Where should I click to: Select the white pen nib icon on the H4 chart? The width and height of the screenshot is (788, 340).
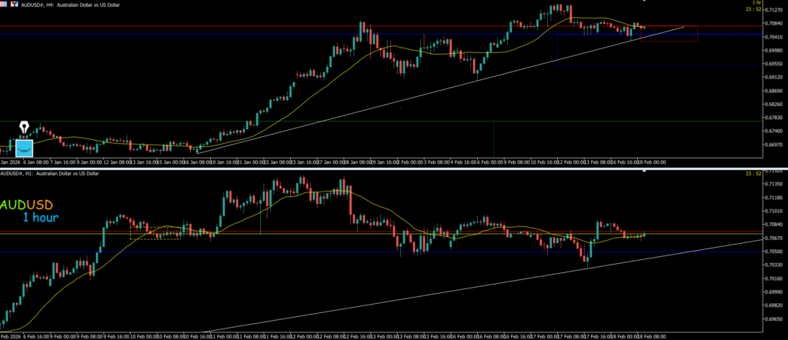click(x=25, y=126)
